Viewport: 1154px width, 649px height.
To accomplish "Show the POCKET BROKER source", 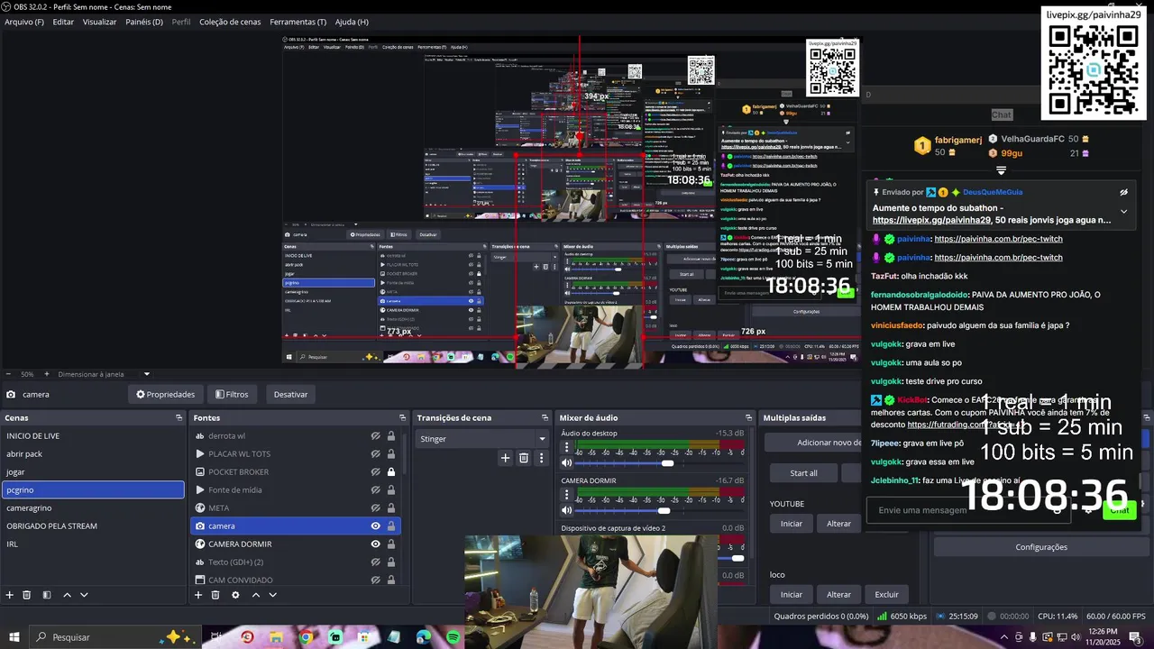I will pyautogui.click(x=375, y=471).
